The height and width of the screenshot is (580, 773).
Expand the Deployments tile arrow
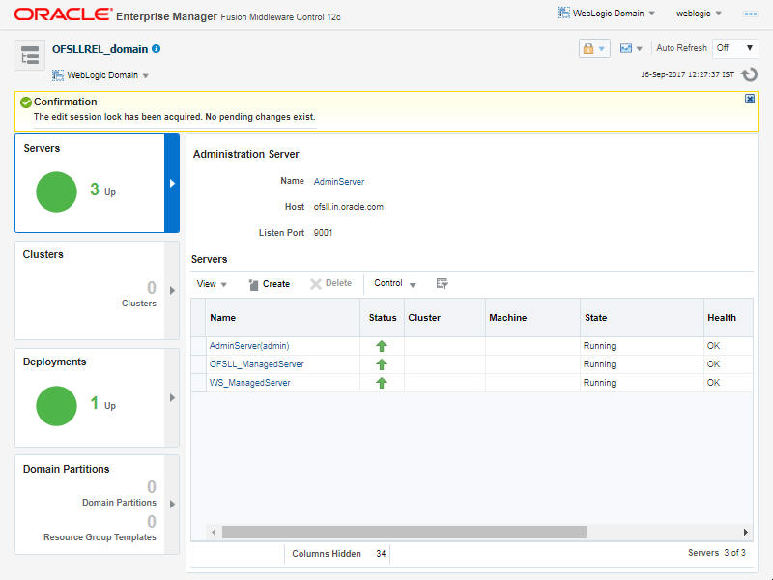point(172,397)
